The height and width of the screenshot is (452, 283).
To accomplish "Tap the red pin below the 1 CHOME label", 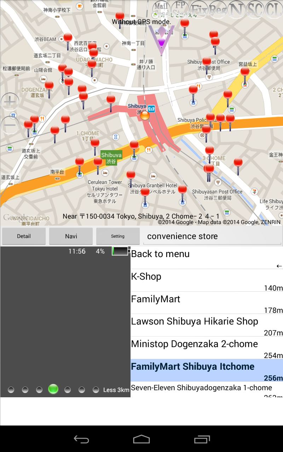I will pos(95,147).
